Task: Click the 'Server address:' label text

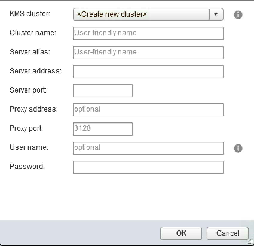Action: tap(35, 71)
